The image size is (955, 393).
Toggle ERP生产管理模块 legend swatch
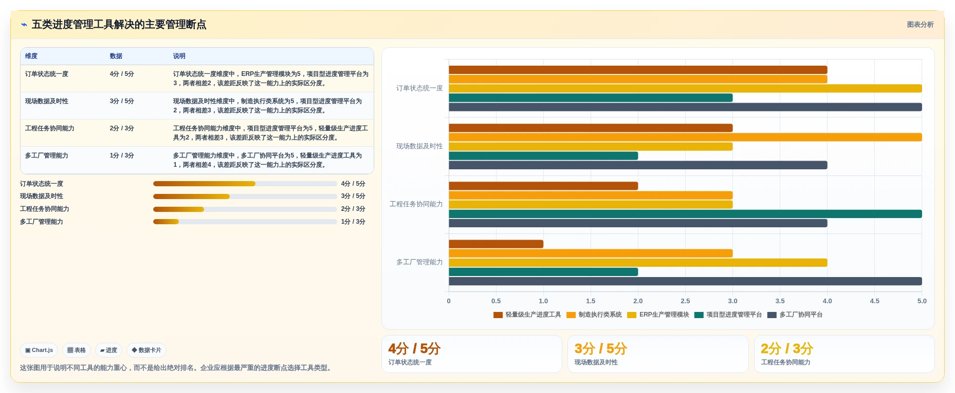[x=631, y=315]
